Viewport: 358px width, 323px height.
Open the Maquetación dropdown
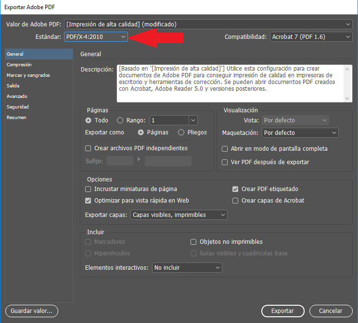tap(300, 132)
